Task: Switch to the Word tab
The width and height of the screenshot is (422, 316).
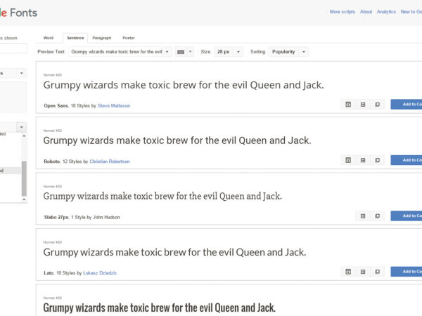Action: click(x=49, y=38)
